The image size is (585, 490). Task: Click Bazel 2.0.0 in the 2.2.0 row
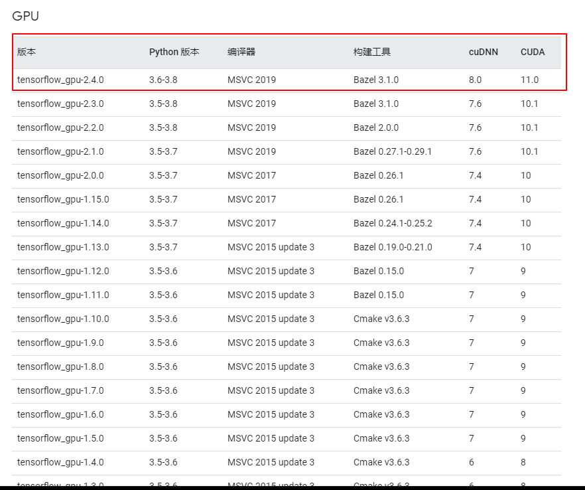(376, 127)
